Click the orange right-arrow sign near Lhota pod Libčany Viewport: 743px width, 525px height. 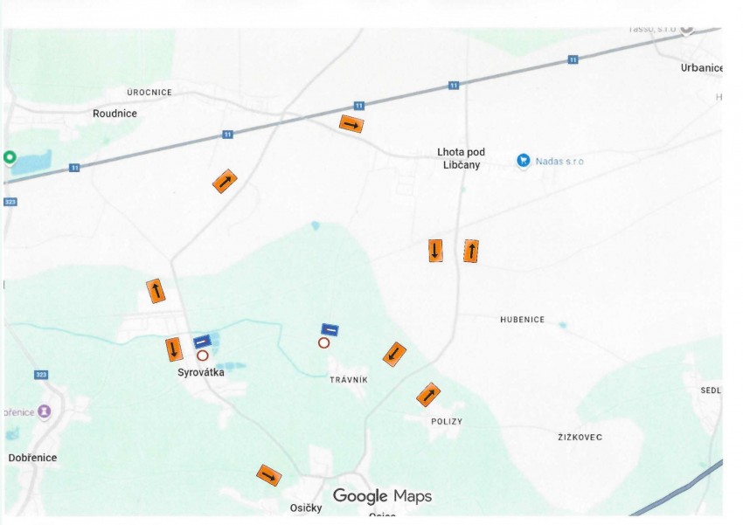(351, 125)
